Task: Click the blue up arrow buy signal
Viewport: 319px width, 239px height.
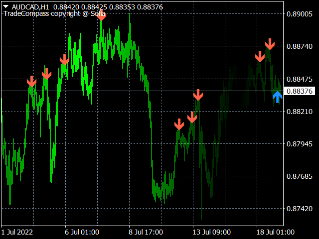Action: (x=277, y=97)
